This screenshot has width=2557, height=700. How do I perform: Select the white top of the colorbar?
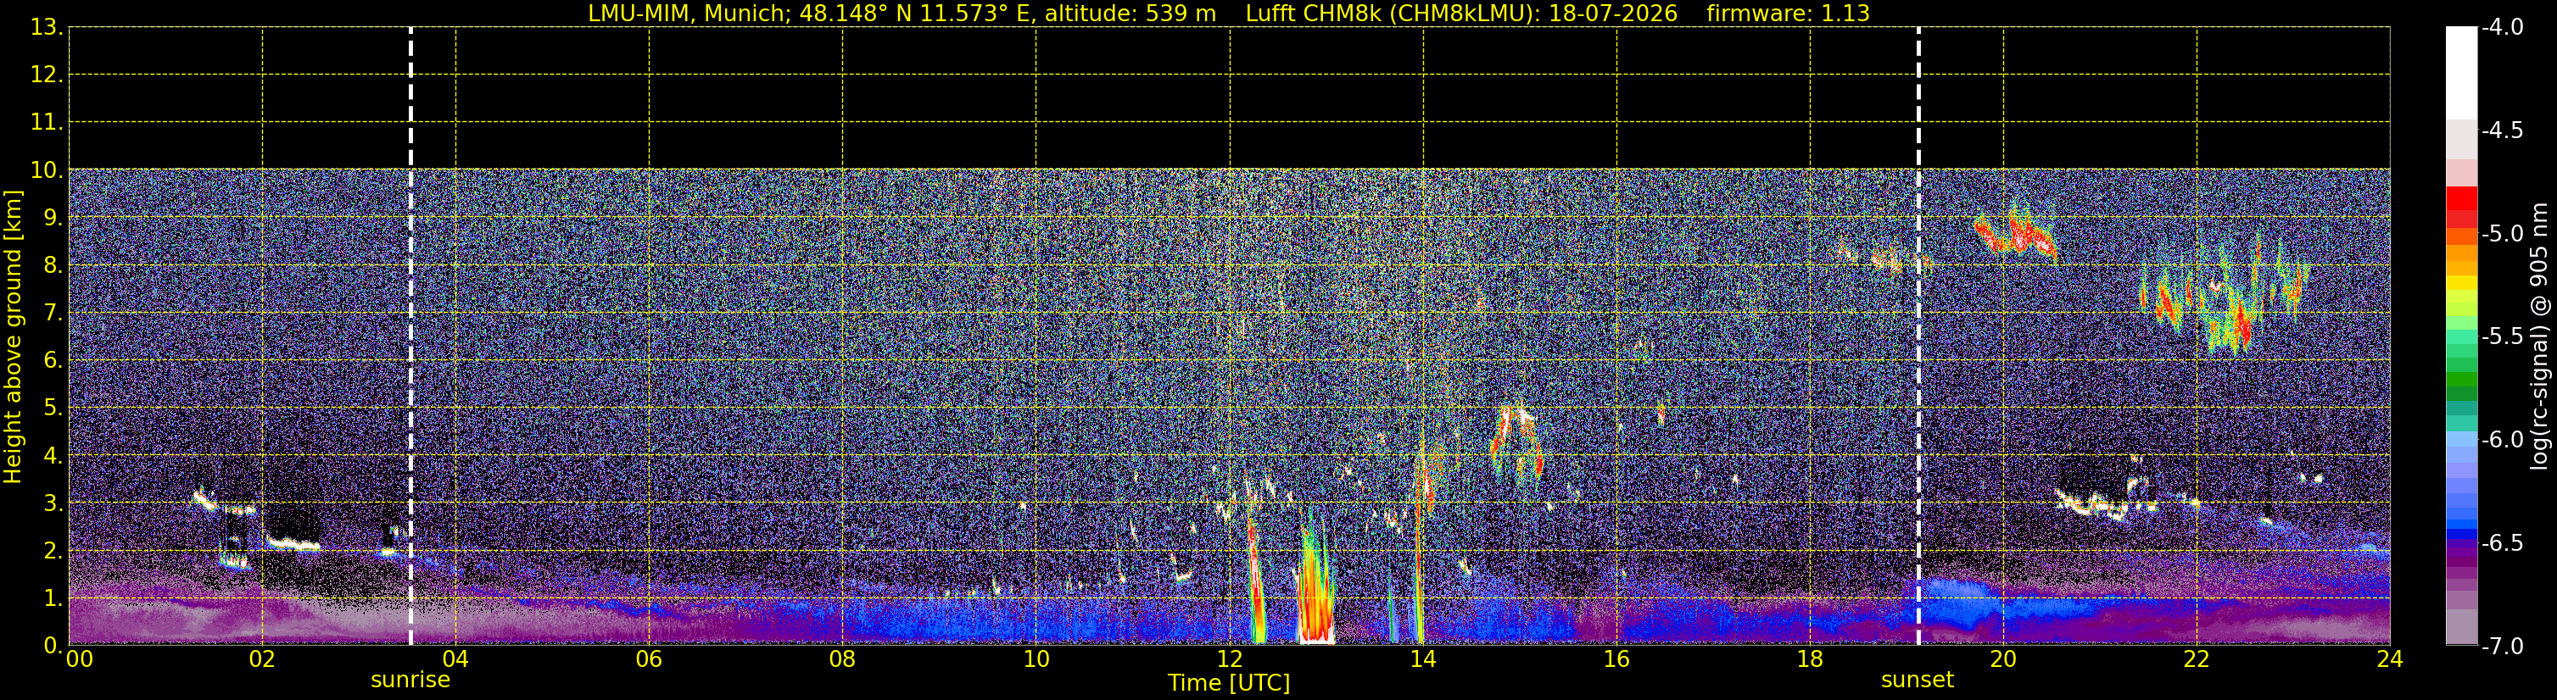point(2462,74)
